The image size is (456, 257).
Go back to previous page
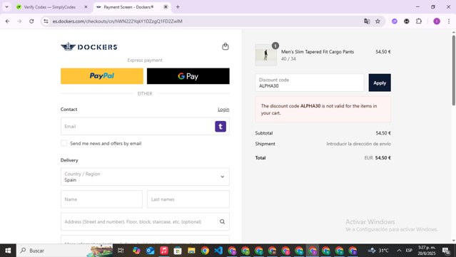tap(8, 21)
